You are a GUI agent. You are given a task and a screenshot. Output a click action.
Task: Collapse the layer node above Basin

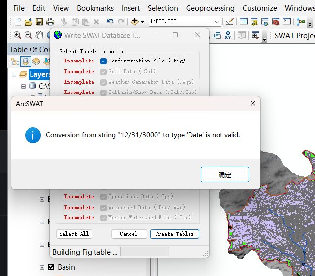pyautogui.click(x=42, y=245)
